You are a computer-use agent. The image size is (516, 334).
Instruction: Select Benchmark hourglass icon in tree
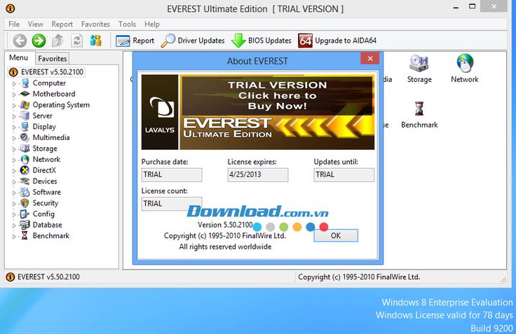pyautogui.click(x=25, y=235)
